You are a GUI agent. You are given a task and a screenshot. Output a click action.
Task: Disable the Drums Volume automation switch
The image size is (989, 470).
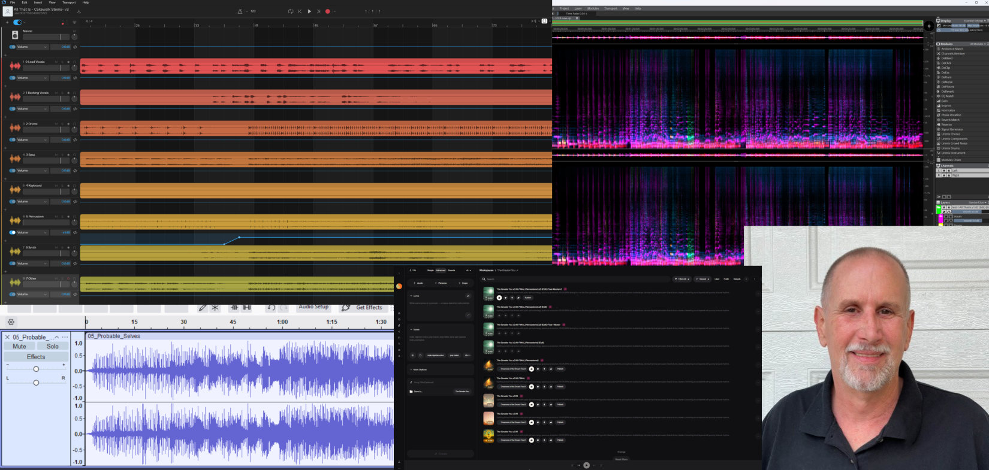13,140
